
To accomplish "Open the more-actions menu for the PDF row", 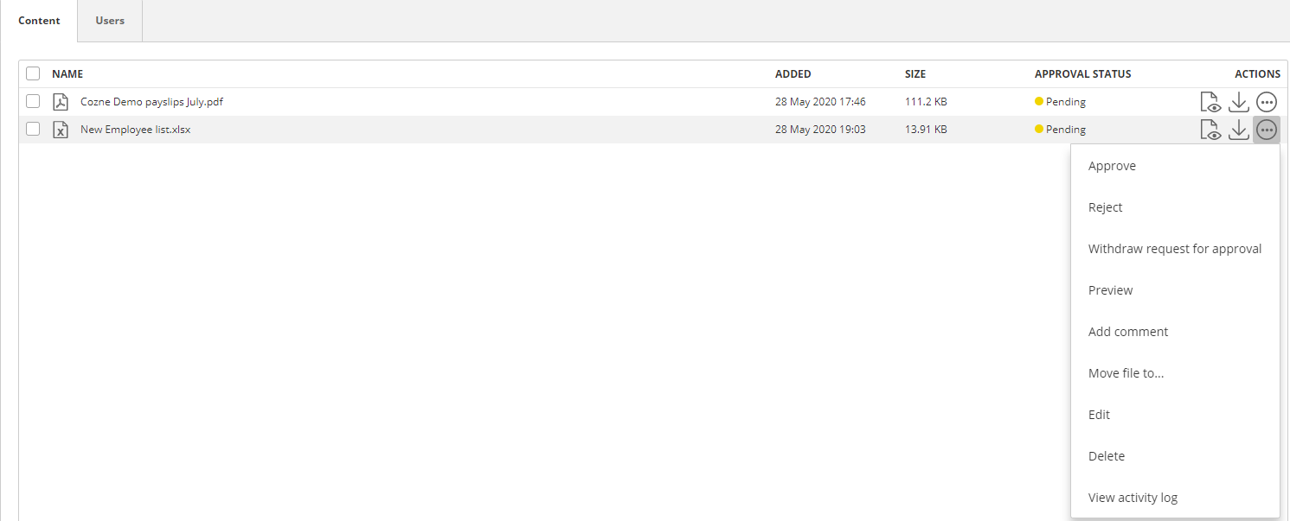I will click(x=1266, y=101).
